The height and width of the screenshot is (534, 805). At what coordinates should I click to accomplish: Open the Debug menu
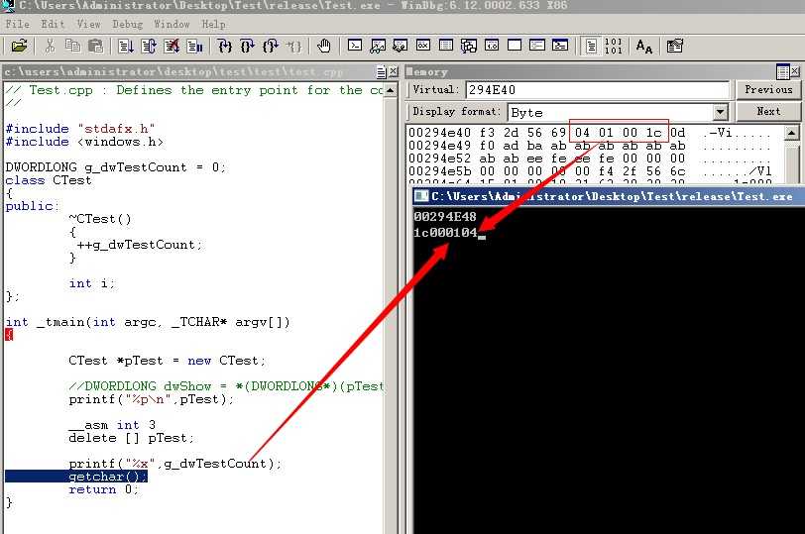127,24
